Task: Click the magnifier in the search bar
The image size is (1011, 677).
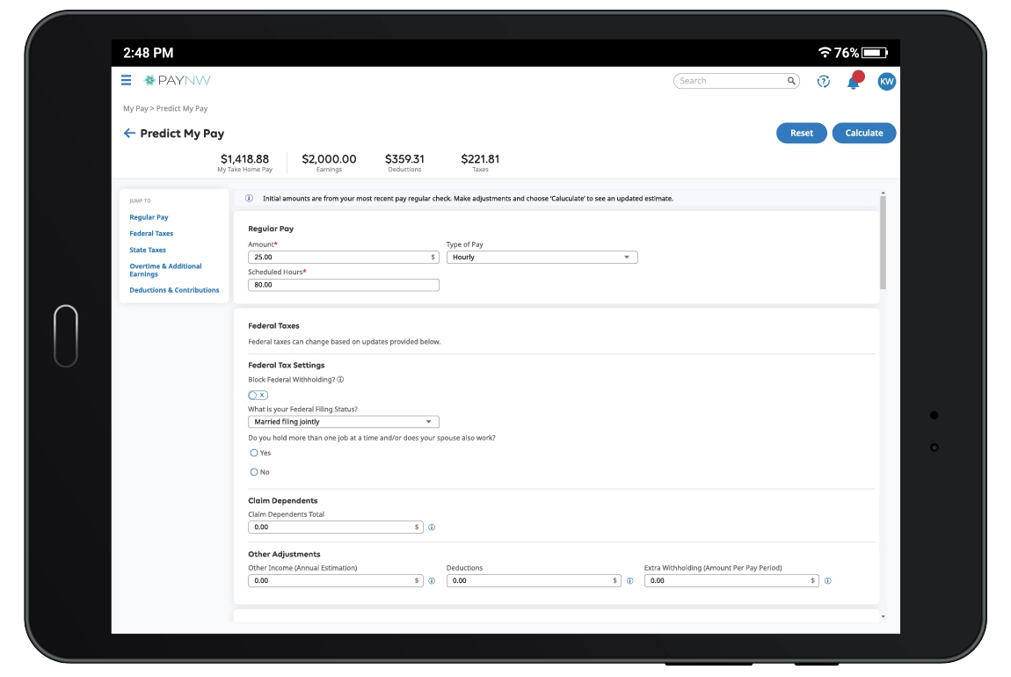Action: (x=789, y=80)
